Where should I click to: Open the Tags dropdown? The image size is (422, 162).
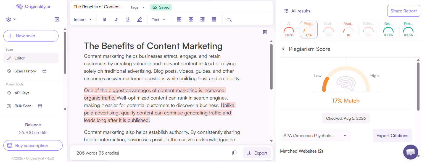[x=137, y=7]
